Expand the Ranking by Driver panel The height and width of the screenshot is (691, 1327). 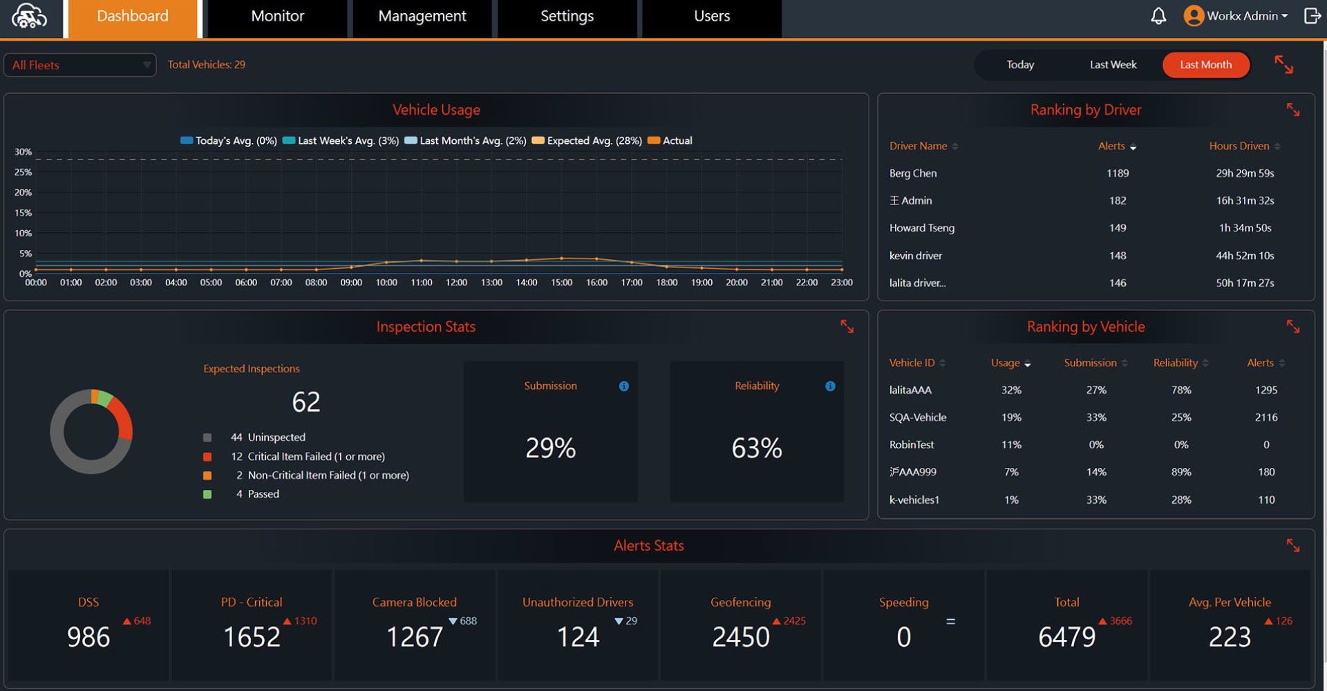1292,110
